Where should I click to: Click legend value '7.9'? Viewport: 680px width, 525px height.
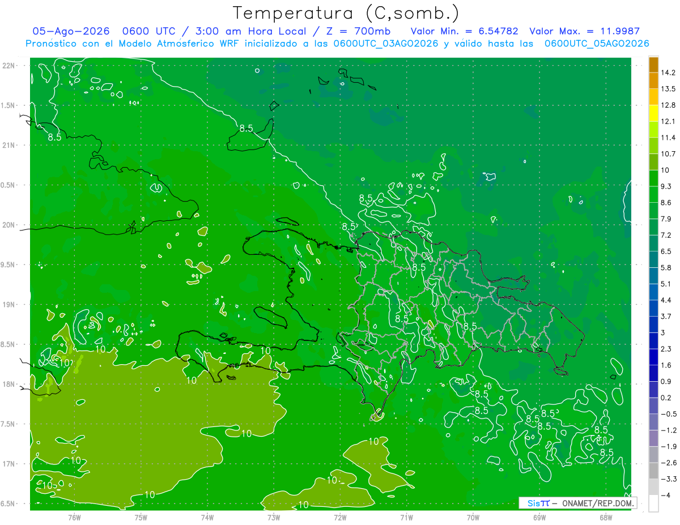point(666,219)
